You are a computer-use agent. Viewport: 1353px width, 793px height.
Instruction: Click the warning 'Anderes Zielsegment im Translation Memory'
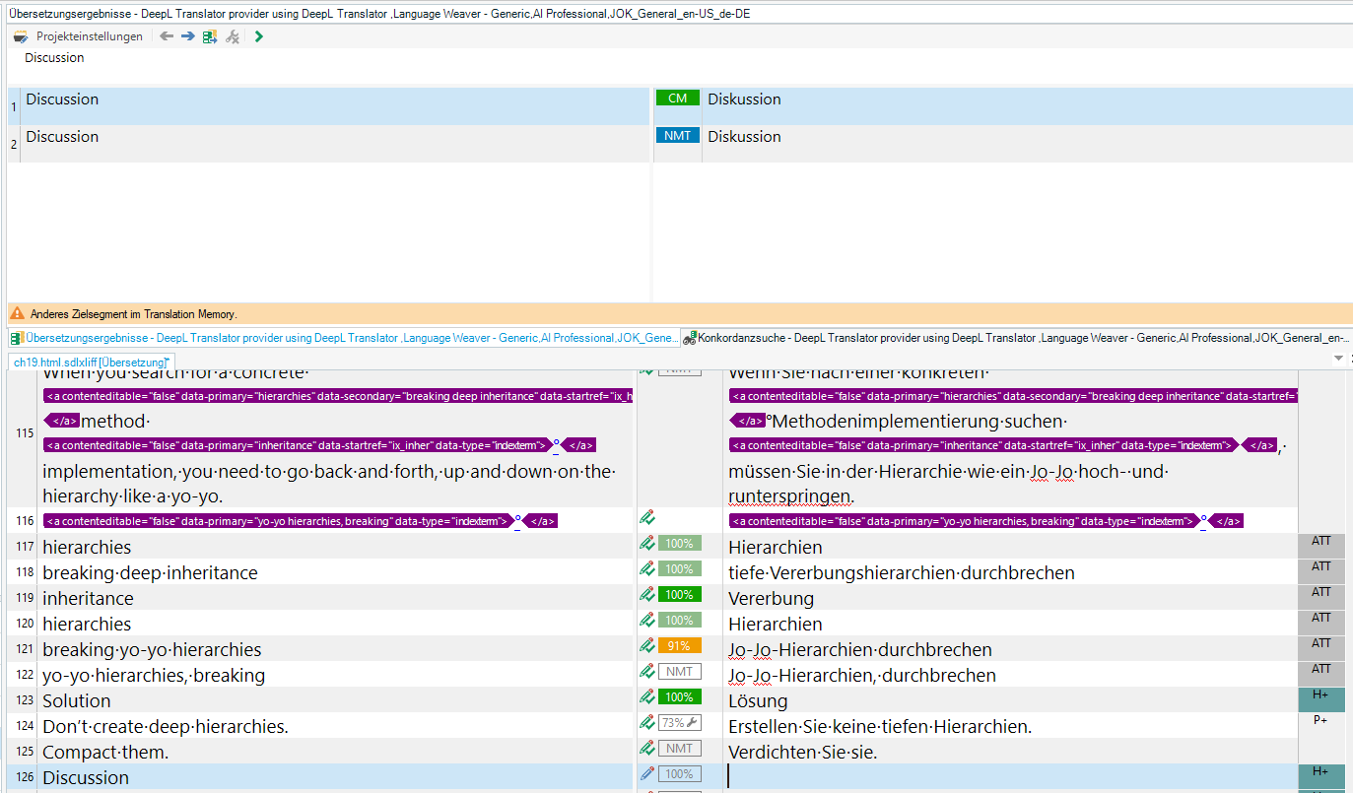pyautogui.click(x=133, y=314)
